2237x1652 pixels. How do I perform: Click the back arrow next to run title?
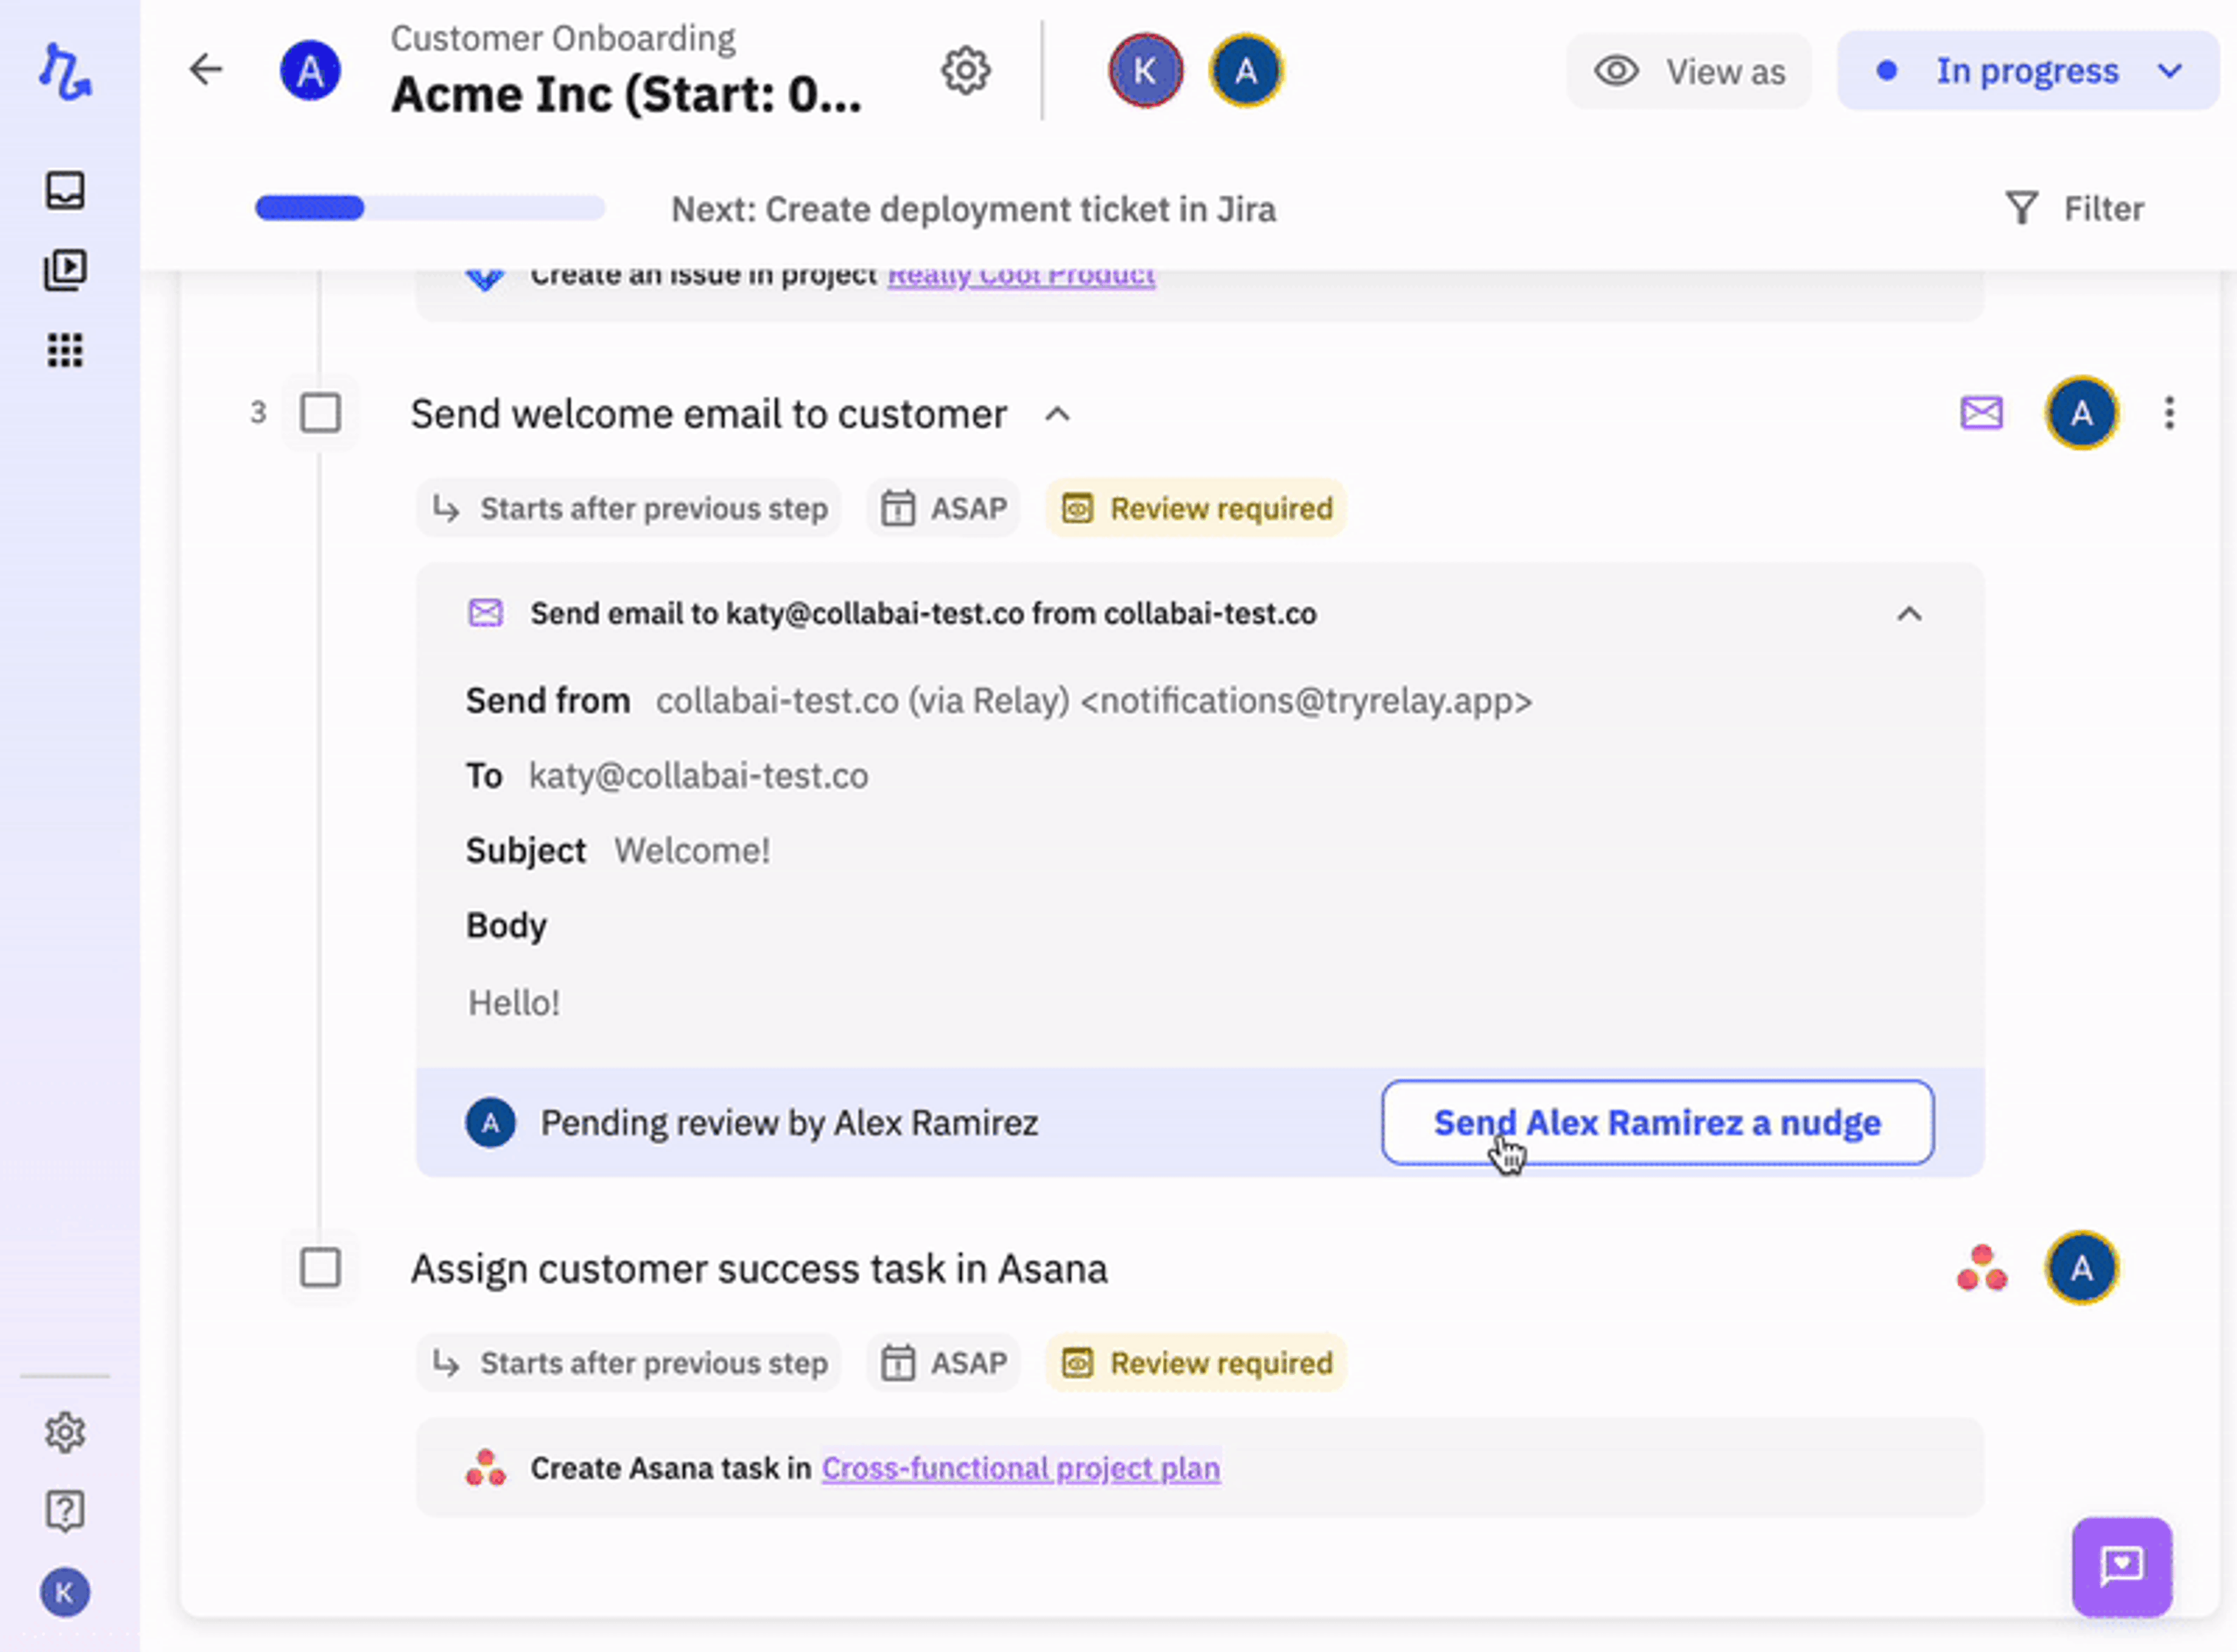click(x=206, y=70)
